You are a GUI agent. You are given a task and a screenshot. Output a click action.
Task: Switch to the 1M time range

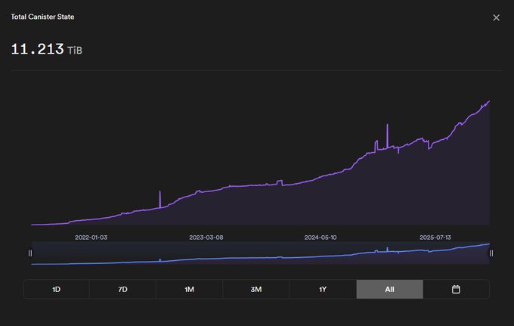pos(190,289)
